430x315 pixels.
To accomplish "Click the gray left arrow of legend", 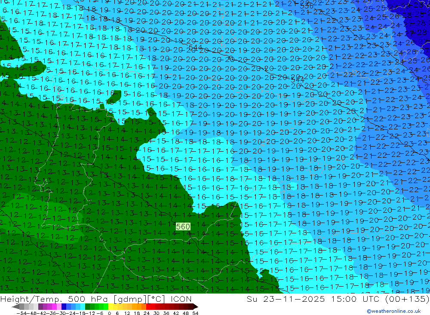I will point(15,306).
